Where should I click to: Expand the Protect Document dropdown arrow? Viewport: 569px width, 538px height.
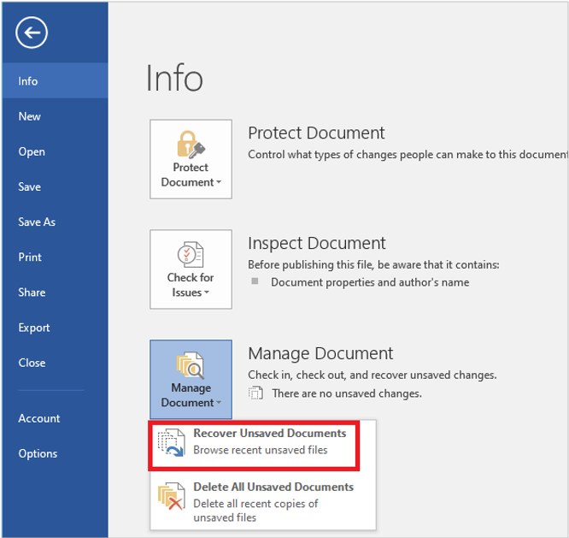(x=219, y=182)
